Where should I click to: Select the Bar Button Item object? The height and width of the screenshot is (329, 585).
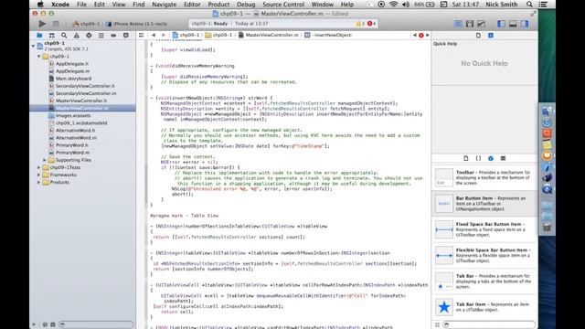pyautogui.click(x=484, y=203)
